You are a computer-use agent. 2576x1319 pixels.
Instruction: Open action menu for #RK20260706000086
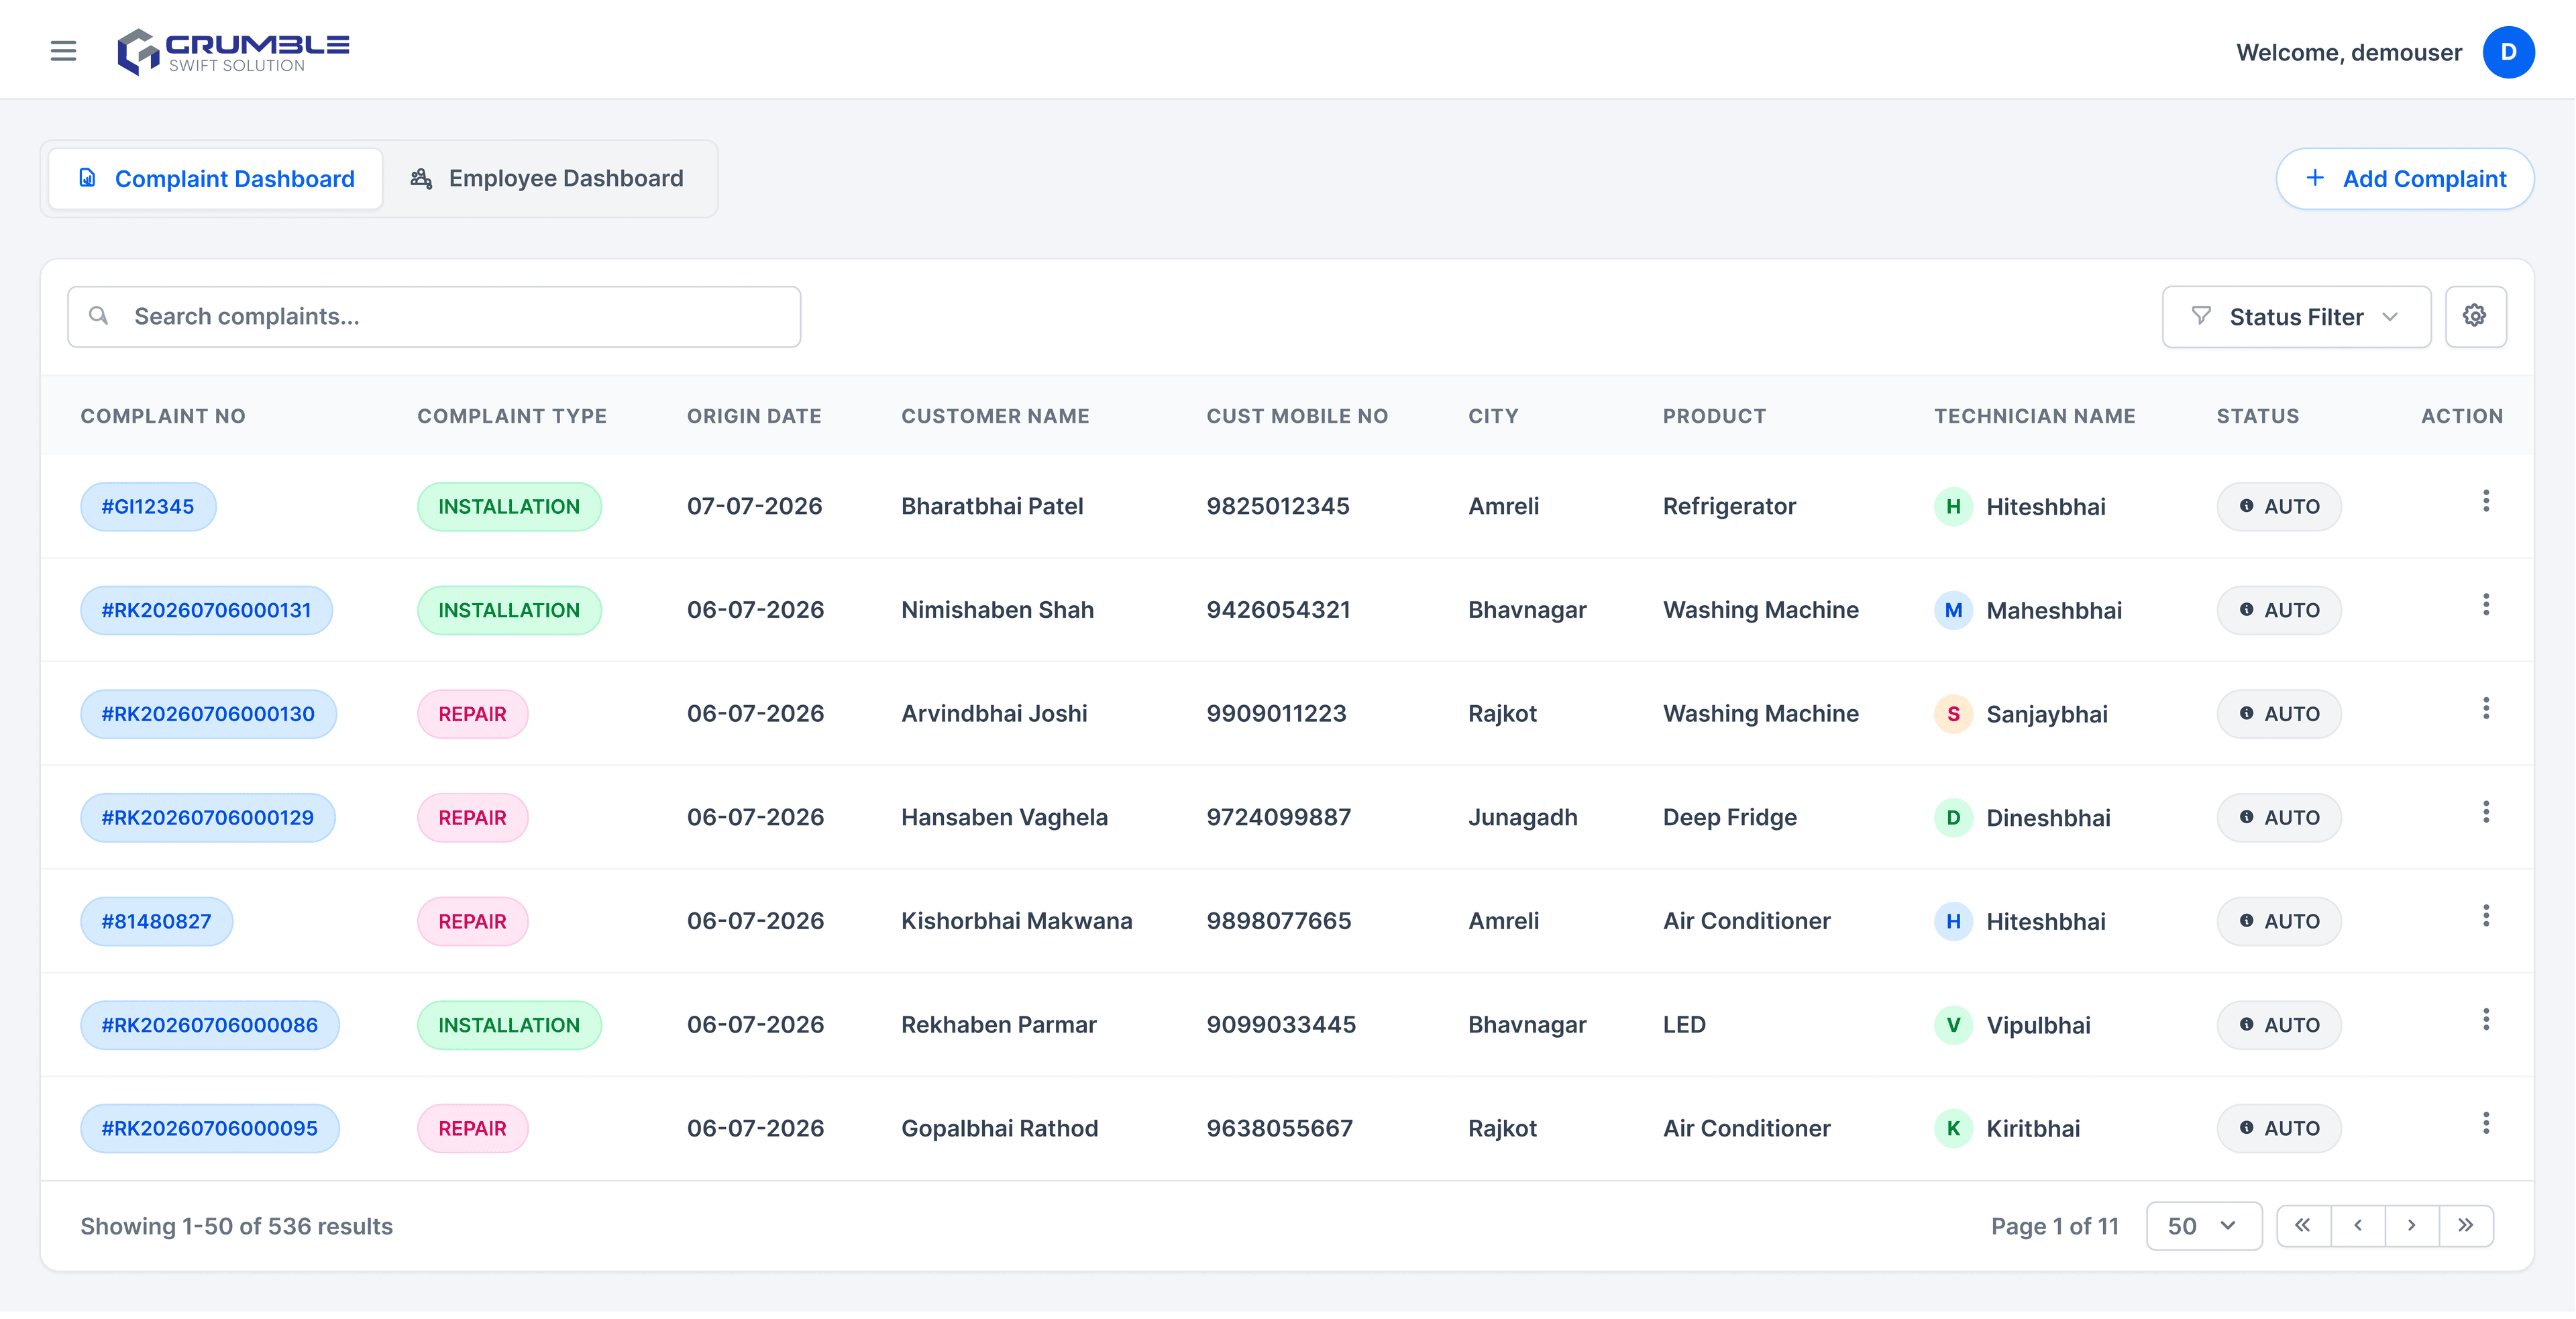[2485, 1020]
